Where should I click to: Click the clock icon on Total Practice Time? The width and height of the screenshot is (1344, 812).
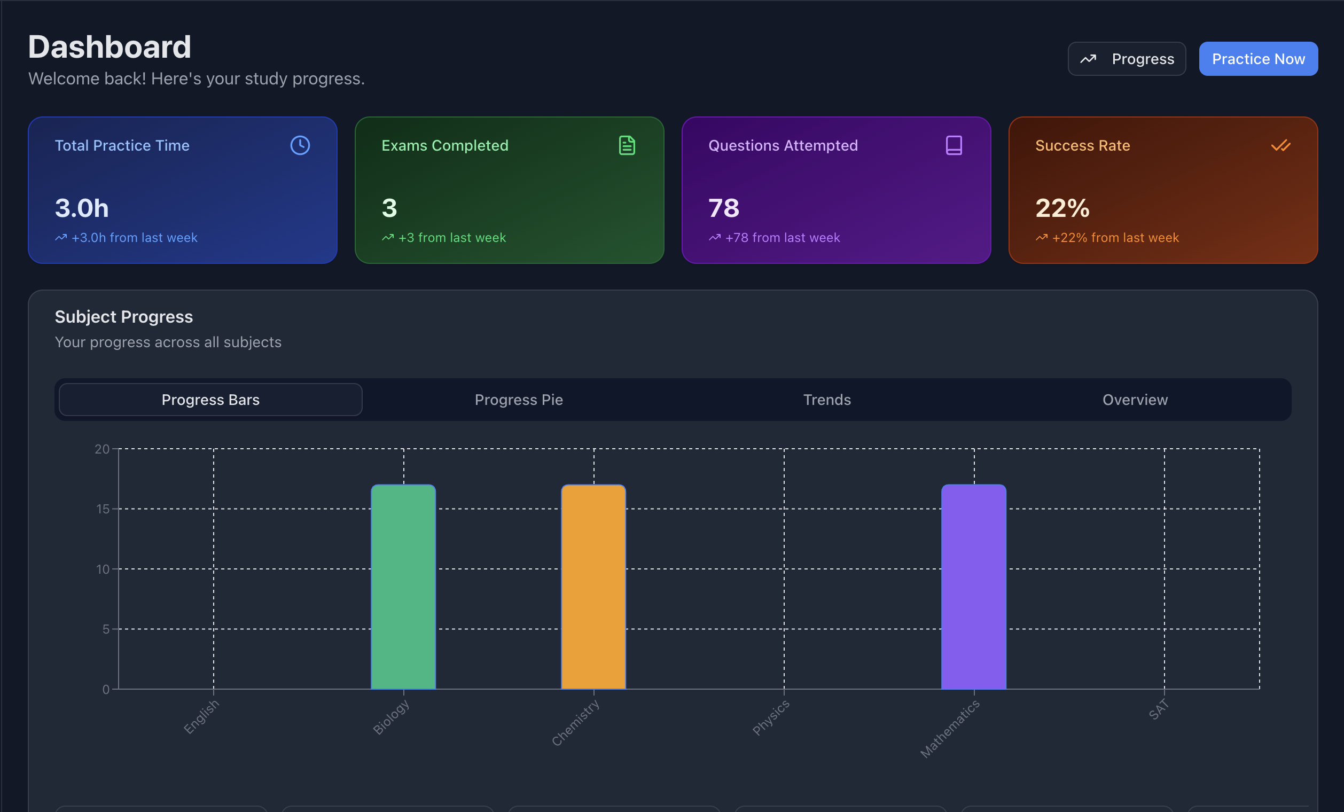click(300, 146)
